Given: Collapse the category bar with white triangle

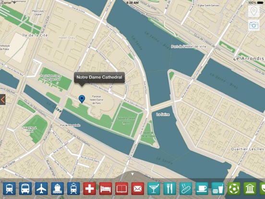Looking at the screenshot, I should [132, 174].
